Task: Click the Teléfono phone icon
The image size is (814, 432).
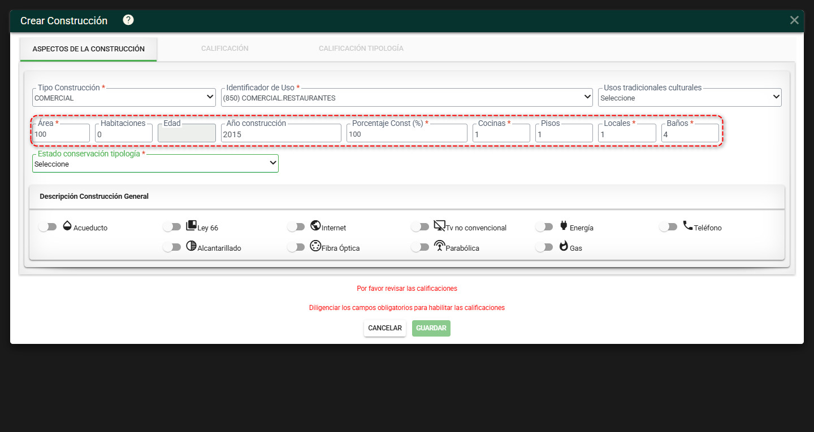Action: (688, 225)
